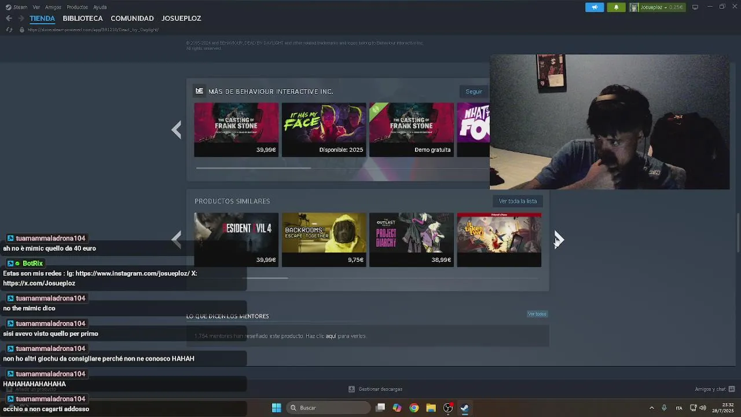Open volume control in the system tray
The image size is (741, 417).
tap(703, 408)
